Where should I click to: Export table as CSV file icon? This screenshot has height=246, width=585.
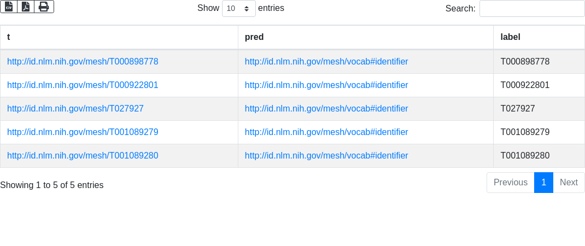9,7
